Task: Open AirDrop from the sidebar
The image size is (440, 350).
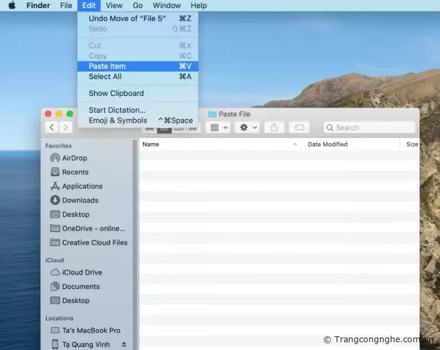Action: [74, 158]
